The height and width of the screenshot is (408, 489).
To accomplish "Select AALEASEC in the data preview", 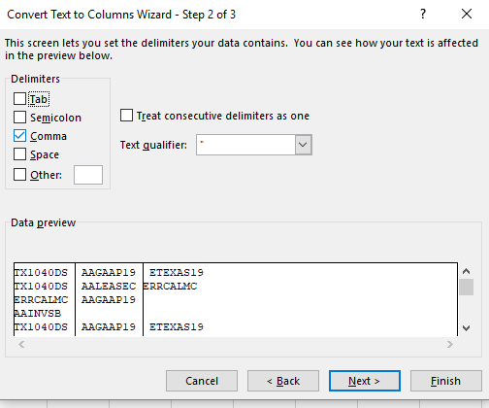I will [109, 287].
